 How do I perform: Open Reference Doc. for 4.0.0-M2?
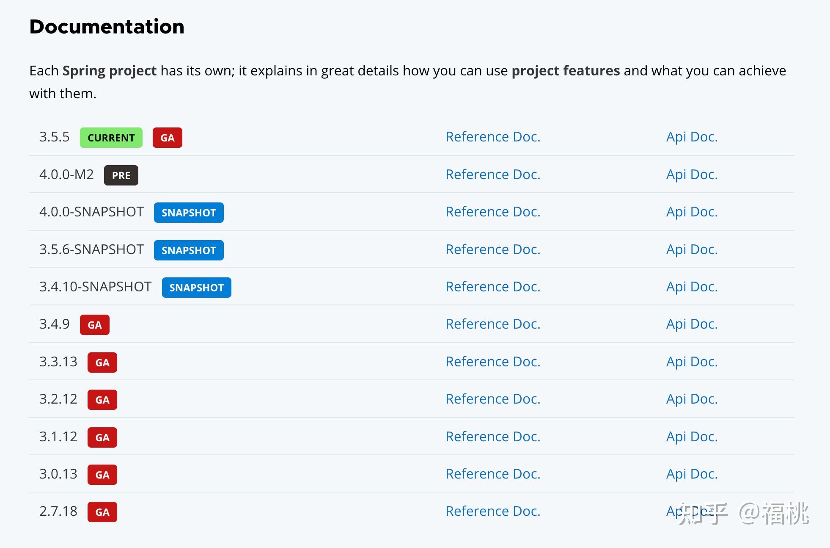493,174
